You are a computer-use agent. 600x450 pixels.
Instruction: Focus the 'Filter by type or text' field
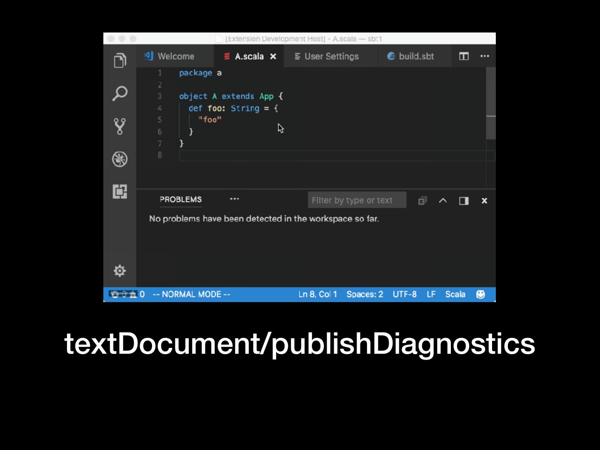point(357,200)
